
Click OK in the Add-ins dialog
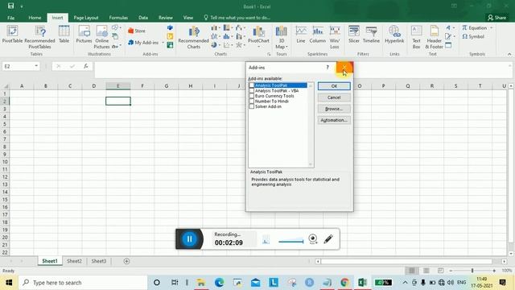tap(334, 86)
